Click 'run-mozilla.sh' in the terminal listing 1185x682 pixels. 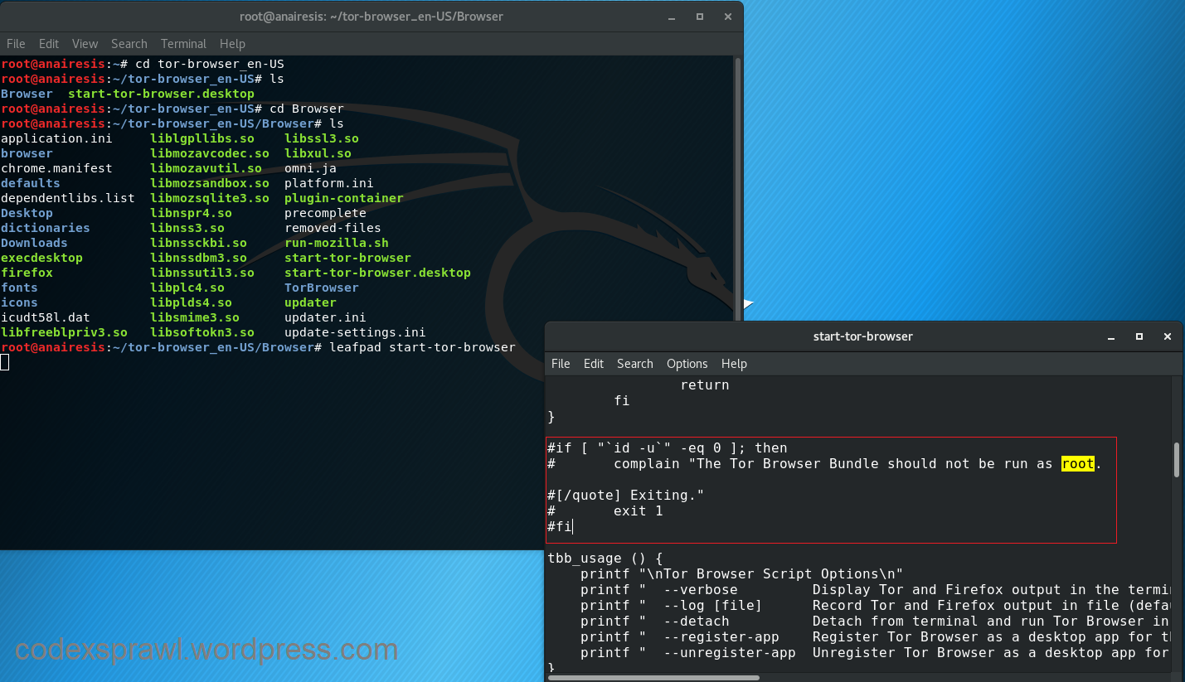tap(337, 243)
